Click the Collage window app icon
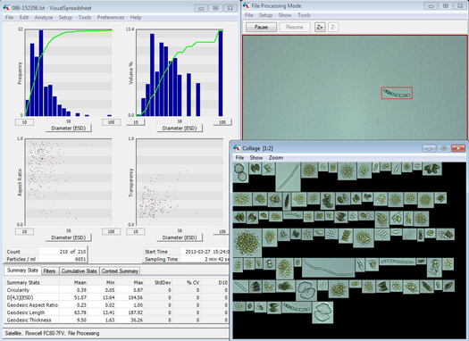The width and height of the screenshot is (469, 341). pyautogui.click(x=237, y=148)
